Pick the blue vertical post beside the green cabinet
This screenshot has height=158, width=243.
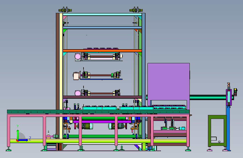[x=228, y=128]
